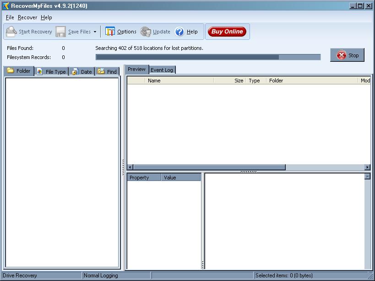Open the File menu
This screenshot has width=375, height=281.
tap(10, 17)
